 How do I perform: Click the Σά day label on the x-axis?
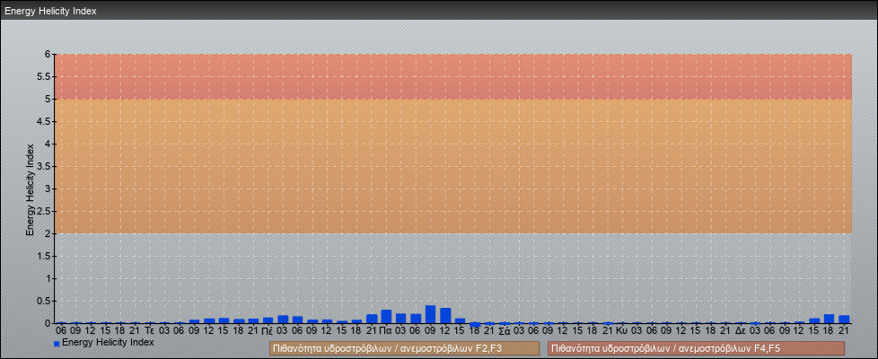click(x=504, y=331)
